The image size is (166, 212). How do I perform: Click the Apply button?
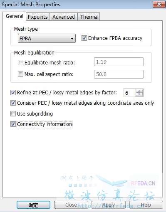tap(109, 205)
